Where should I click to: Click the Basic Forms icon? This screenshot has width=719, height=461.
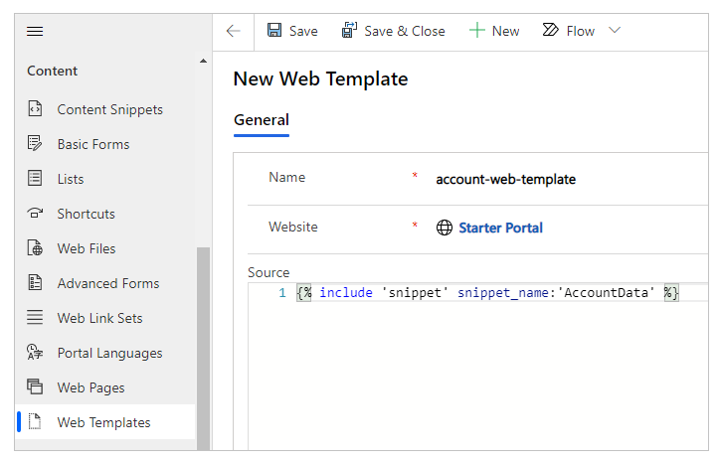point(36,144)
